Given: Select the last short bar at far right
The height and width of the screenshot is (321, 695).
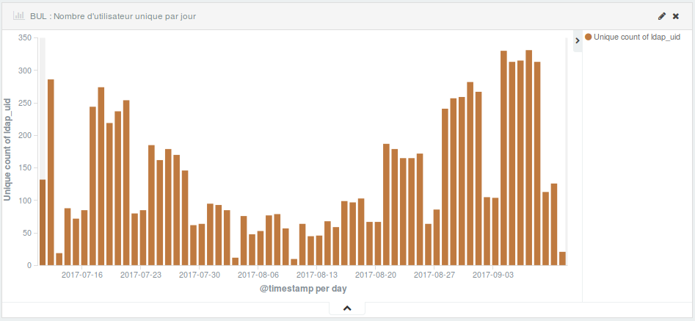Looking at the screenshot, I should point(562,259).
